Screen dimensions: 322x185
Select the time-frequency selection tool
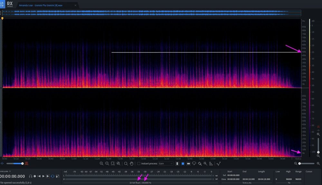pos(183,163)
